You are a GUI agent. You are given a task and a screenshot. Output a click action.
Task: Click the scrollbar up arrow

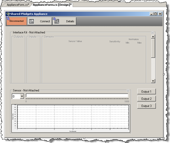(153, 37)
